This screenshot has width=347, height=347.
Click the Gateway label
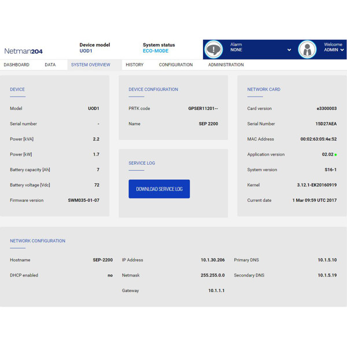130,290
